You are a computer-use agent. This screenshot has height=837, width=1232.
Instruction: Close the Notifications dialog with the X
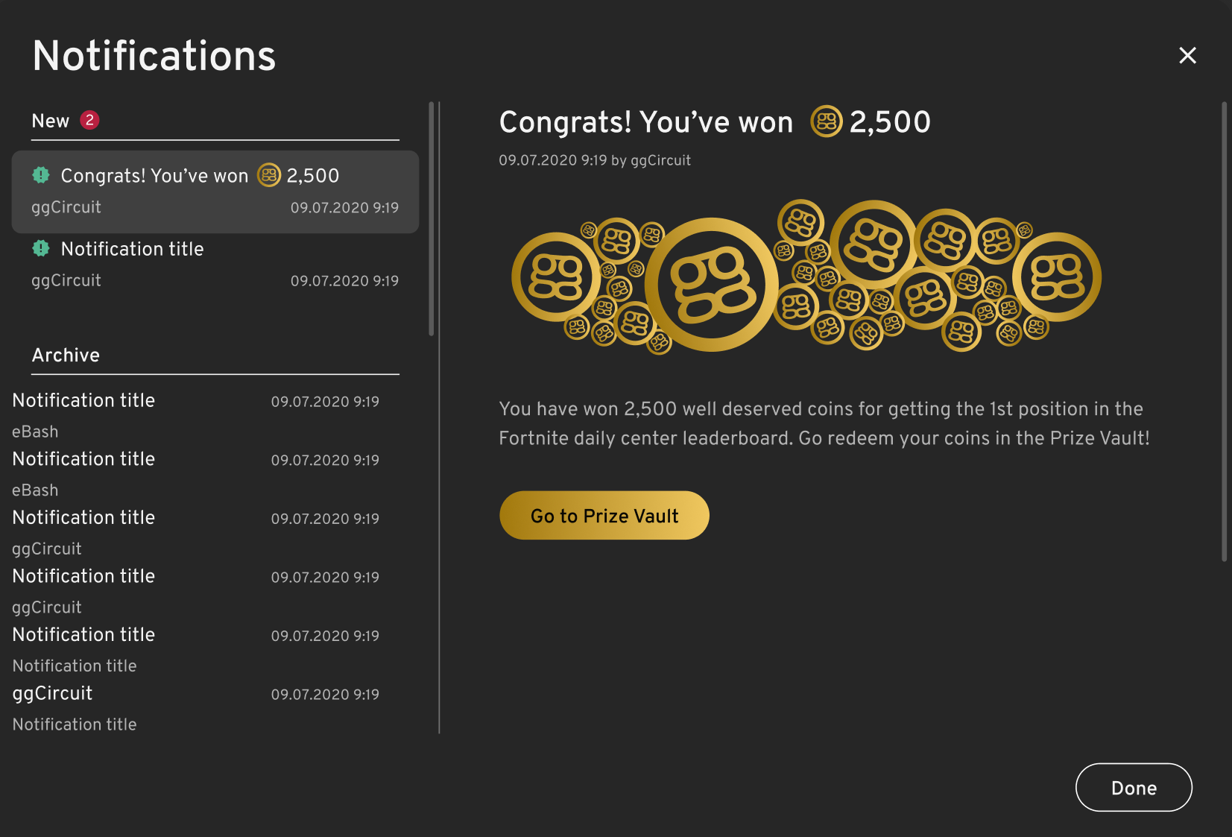pyautogui.click(x=1187, y=55)
